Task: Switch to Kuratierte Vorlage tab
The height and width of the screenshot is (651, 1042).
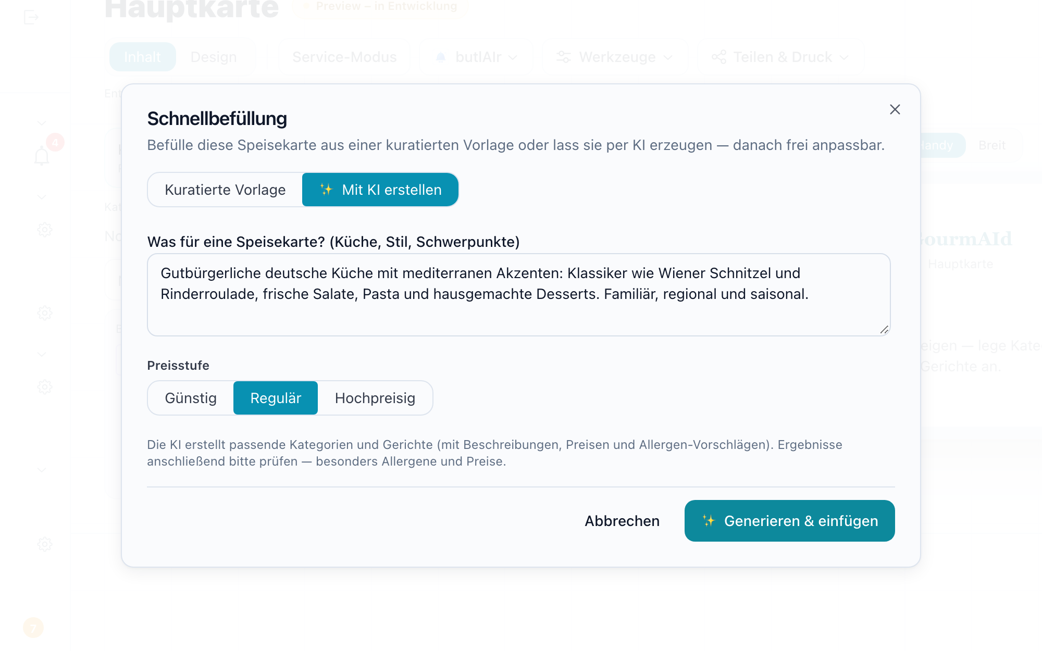Action: [225, 190]
